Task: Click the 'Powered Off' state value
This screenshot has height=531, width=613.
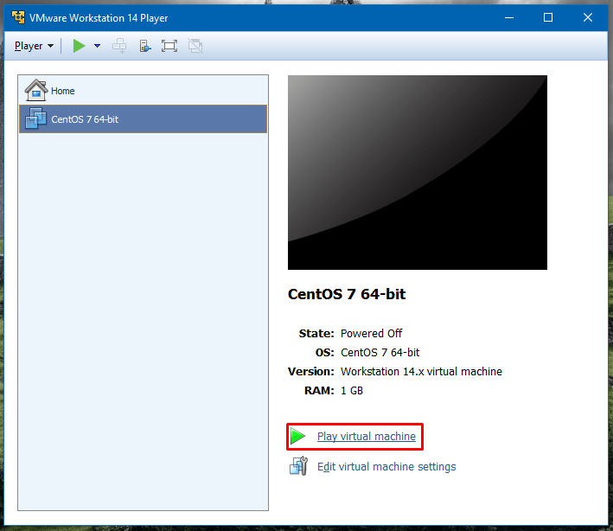Action: pos(372,334)
